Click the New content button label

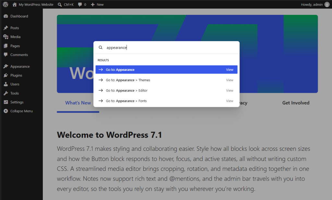click(100, 5)
